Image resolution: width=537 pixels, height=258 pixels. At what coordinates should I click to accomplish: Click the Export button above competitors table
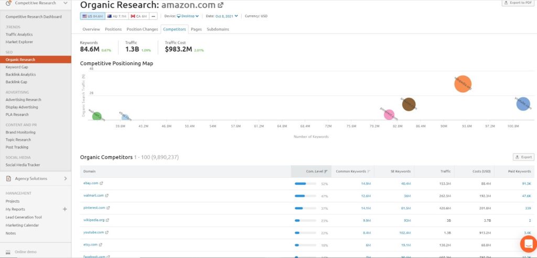pyautogui.click(x=523, y=157)
